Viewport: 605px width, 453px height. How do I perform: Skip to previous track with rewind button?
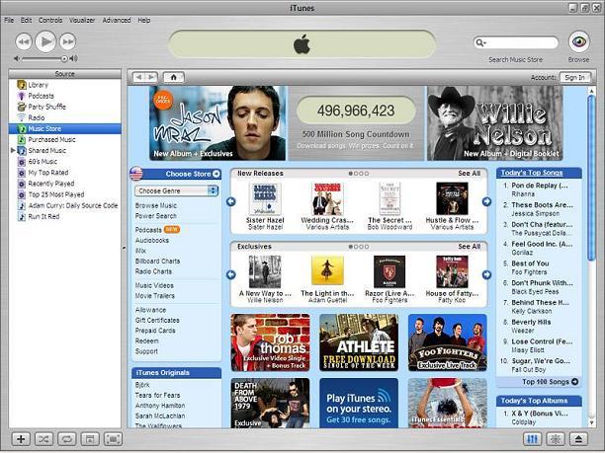click(24, 41)
